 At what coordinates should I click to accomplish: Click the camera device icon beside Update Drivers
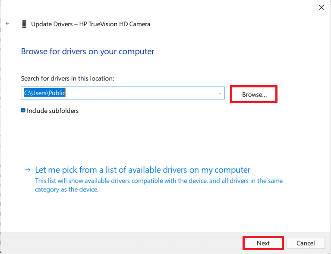pos(24,24)
